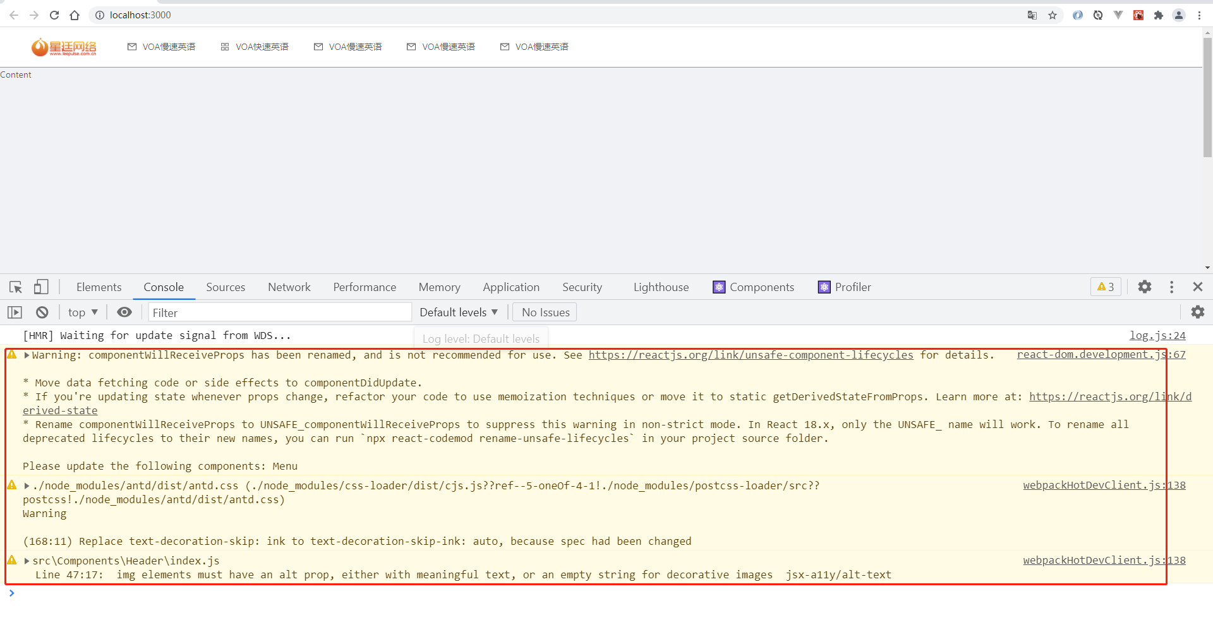Clear the console messages
Viewport: 1213px width, 625px height.
pos(42,312)
